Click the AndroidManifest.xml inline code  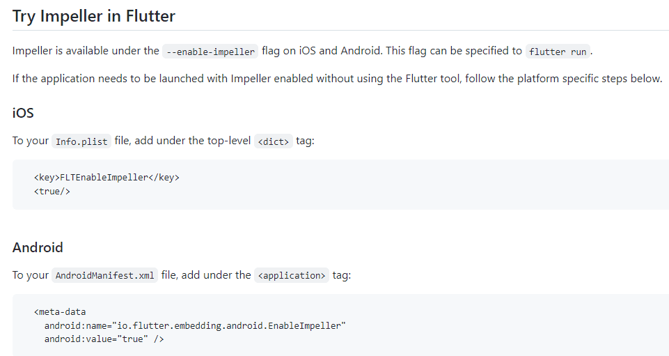[104, 275]
